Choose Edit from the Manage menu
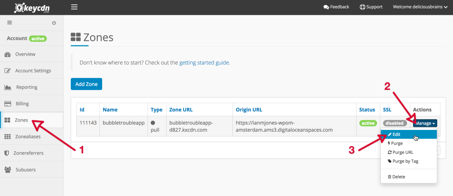This screenshot has width=453, height=196. 409,134
